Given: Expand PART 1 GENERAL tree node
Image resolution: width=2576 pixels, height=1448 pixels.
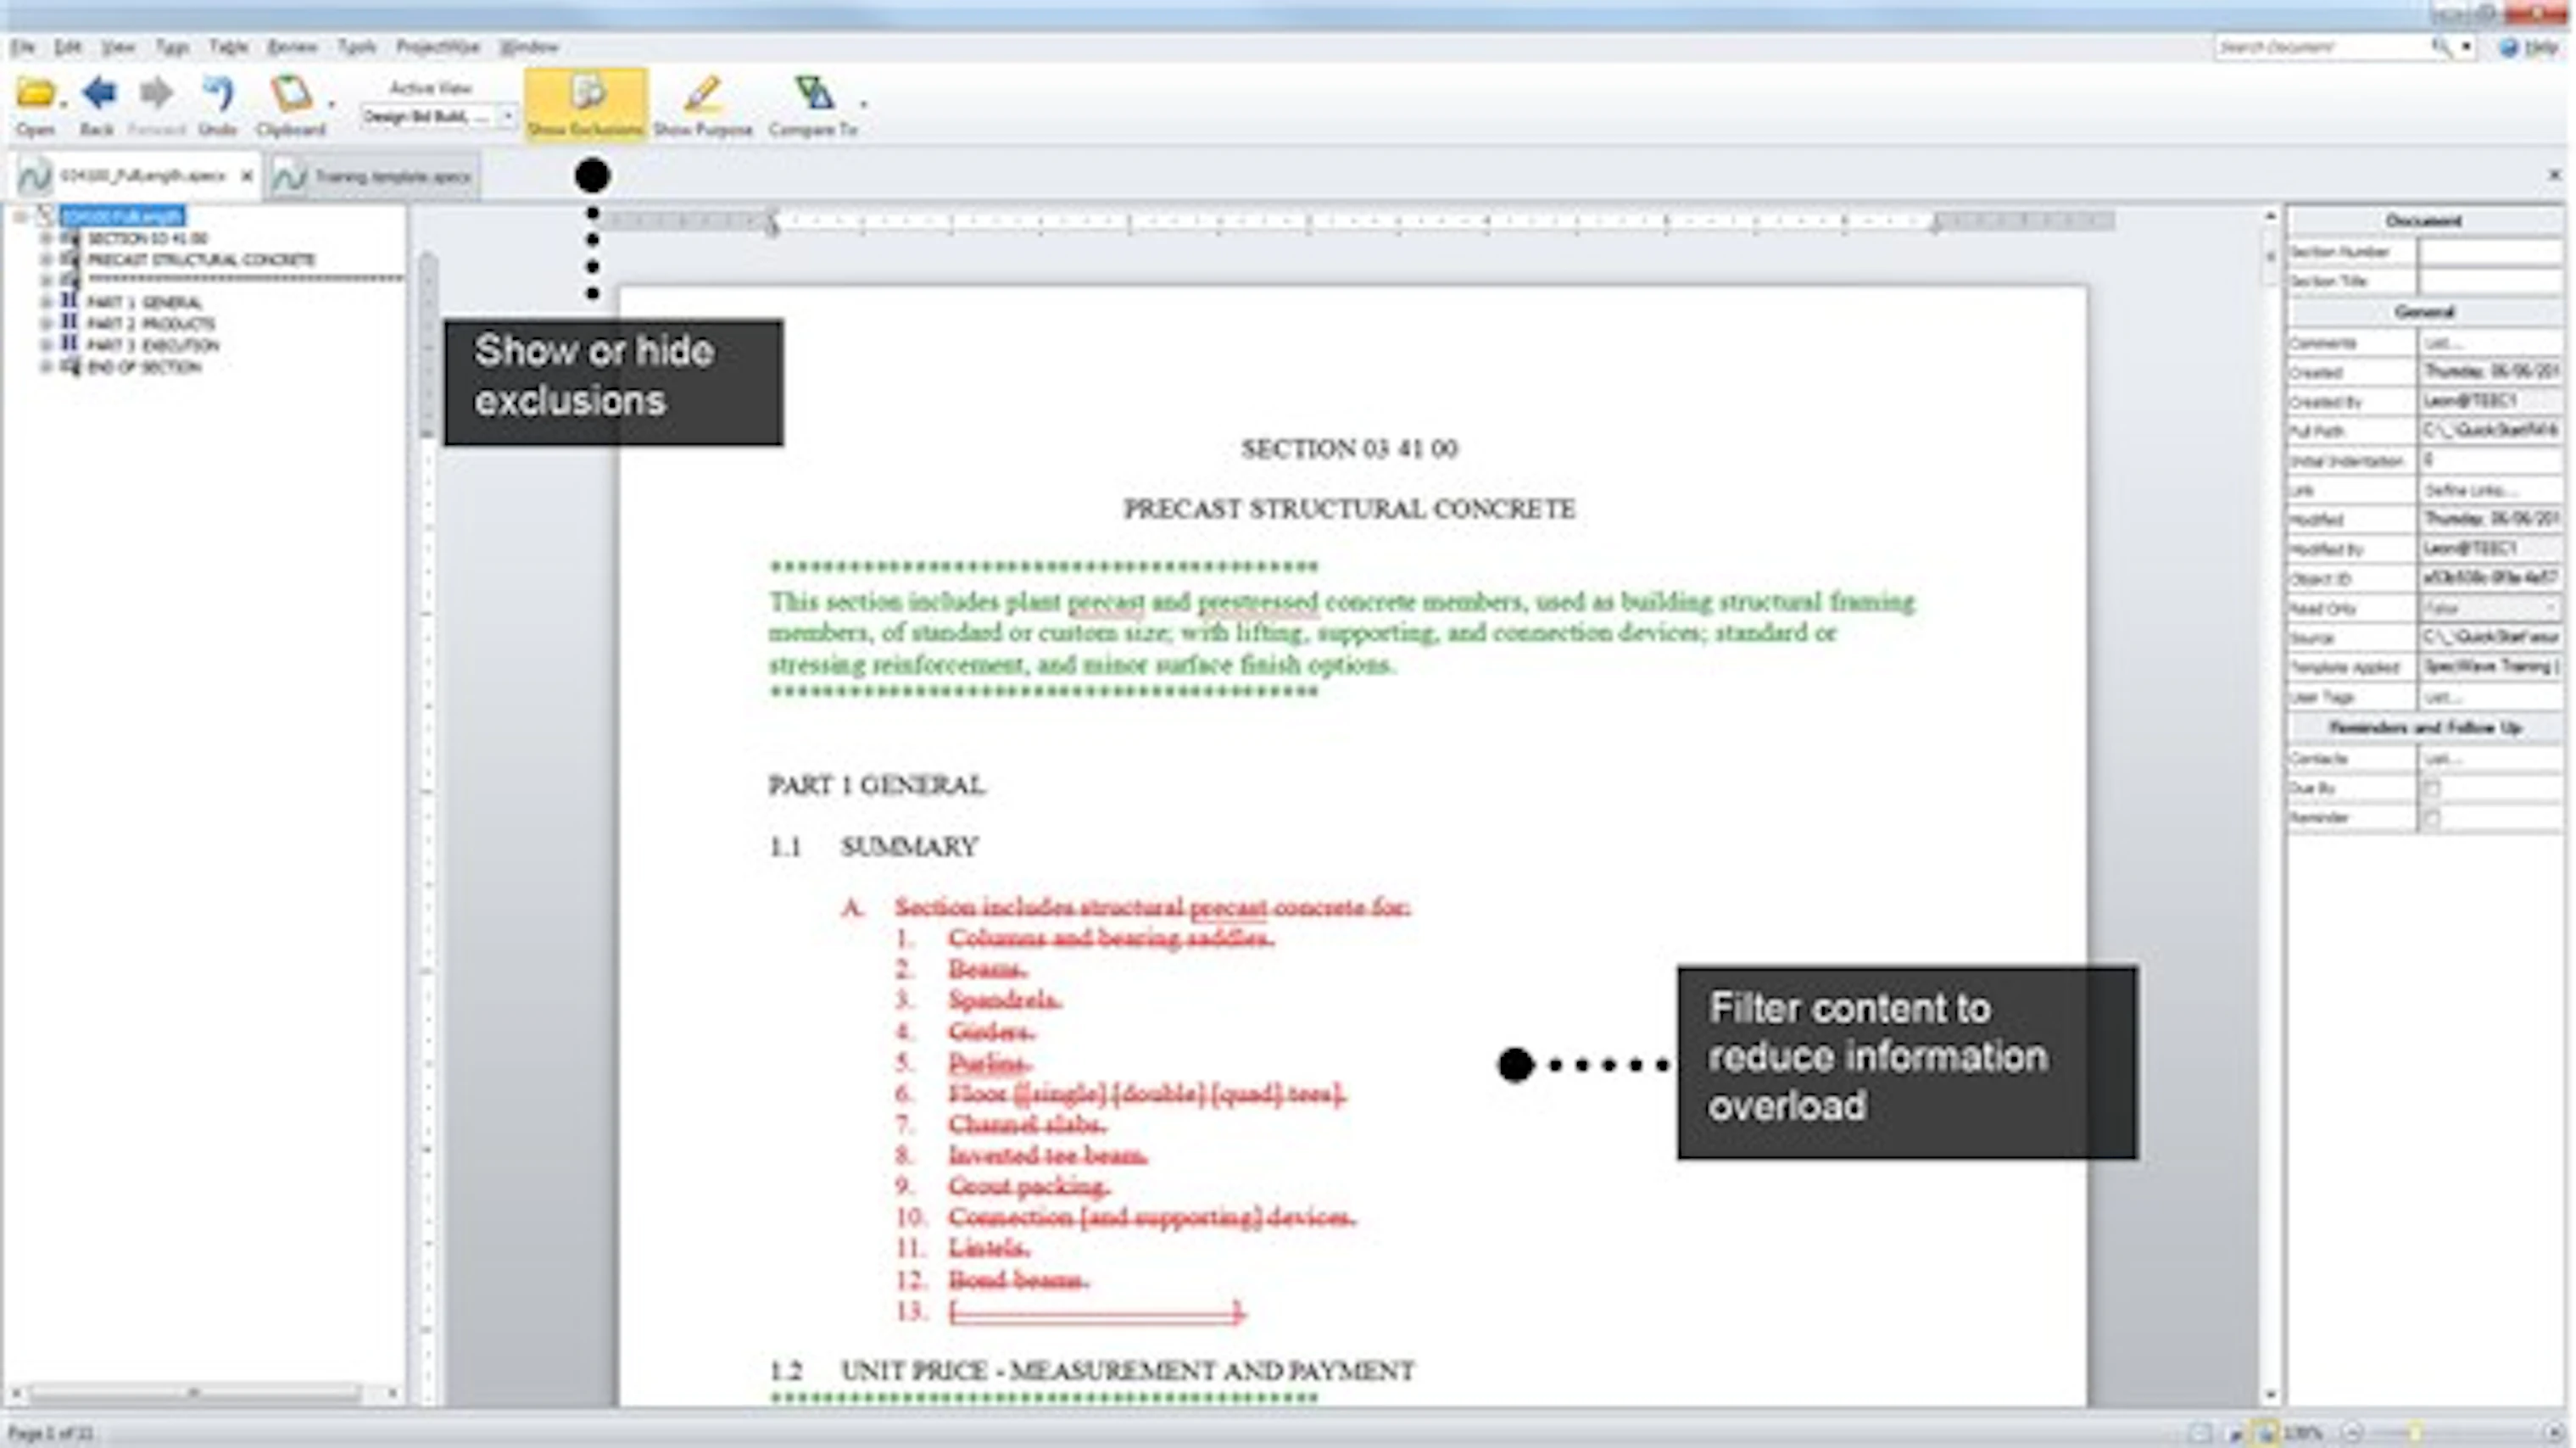Looking at the screenshot, I should click(x=45, y=303).
